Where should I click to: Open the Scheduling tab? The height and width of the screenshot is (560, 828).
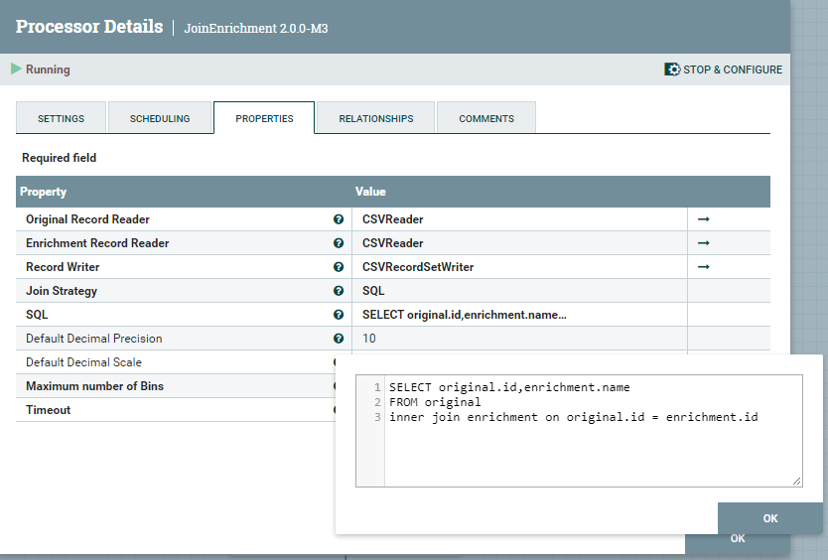click(x=160, y=118)
